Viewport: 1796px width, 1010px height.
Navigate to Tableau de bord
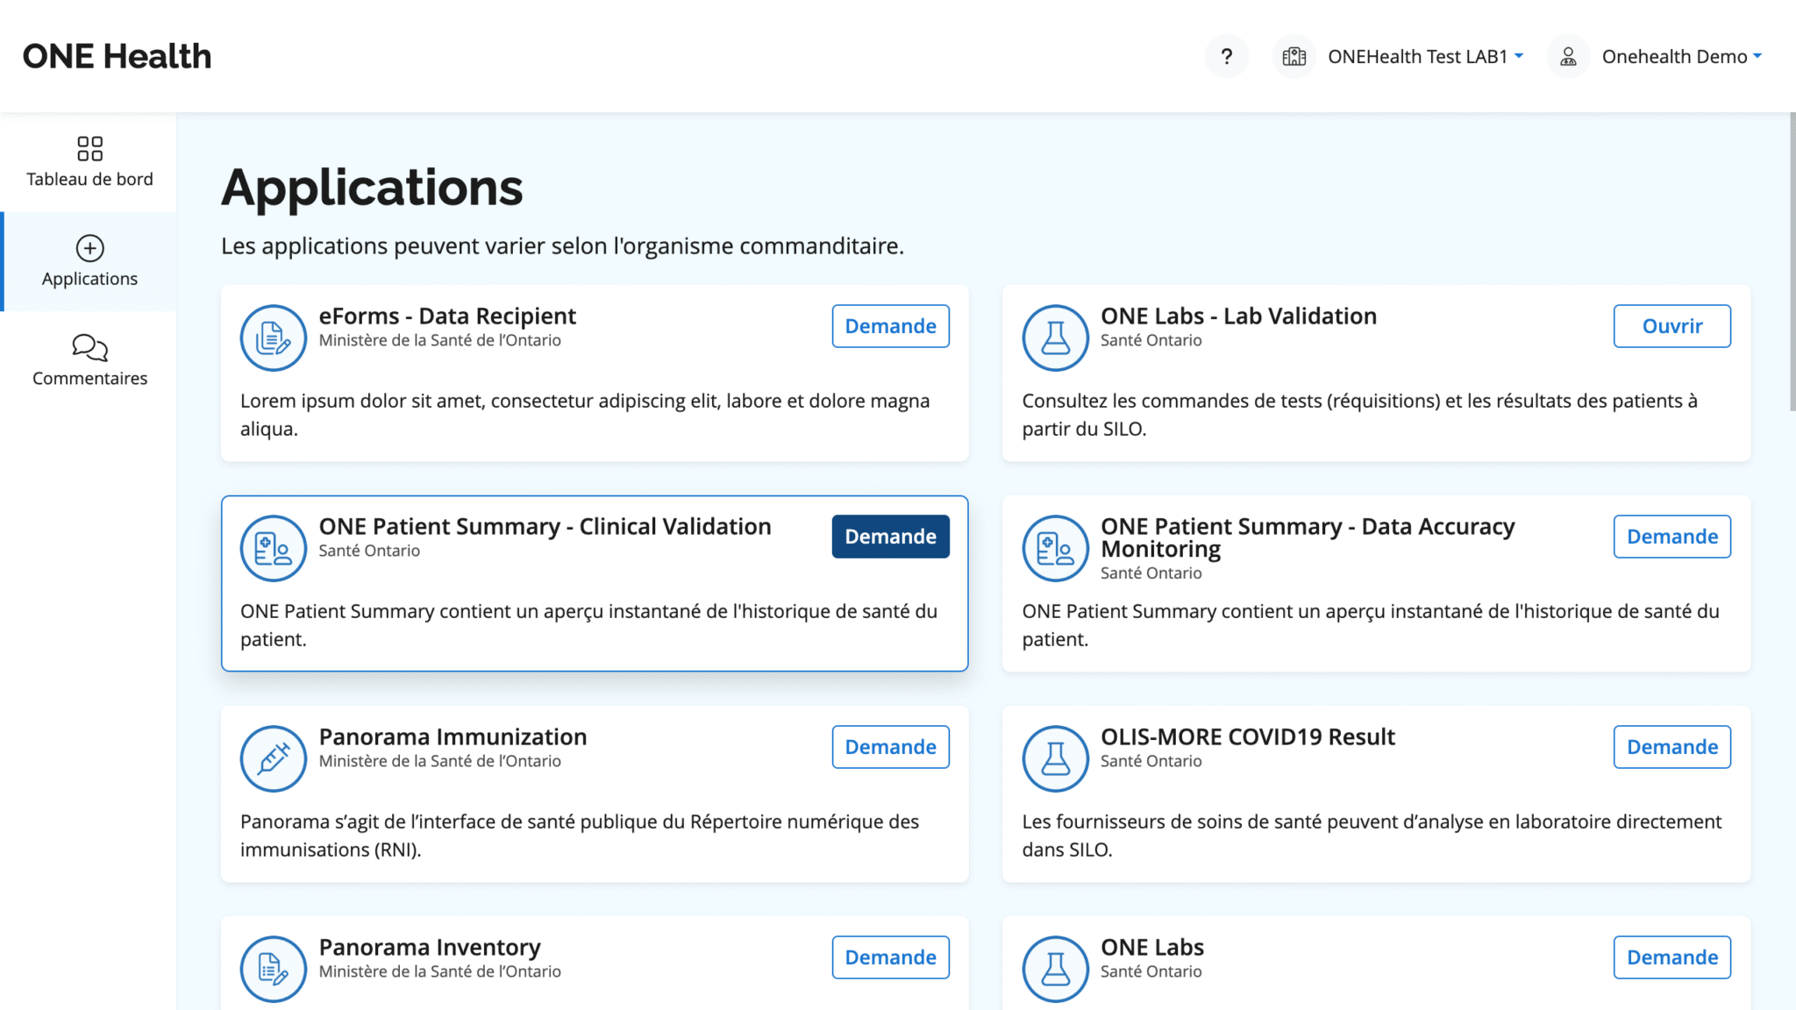pos(89,162)
